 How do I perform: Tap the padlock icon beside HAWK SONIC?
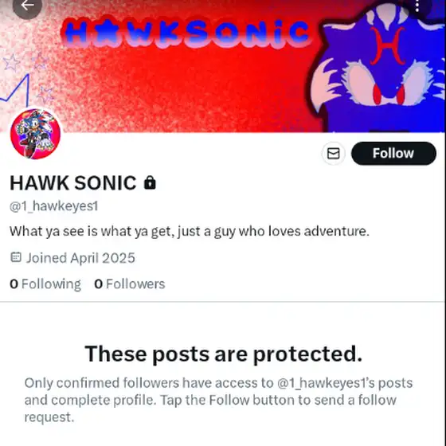150,182
